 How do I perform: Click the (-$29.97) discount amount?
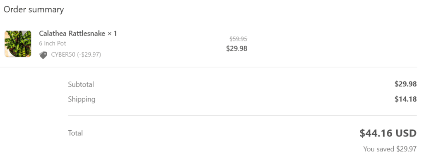(x=89, y=55)
